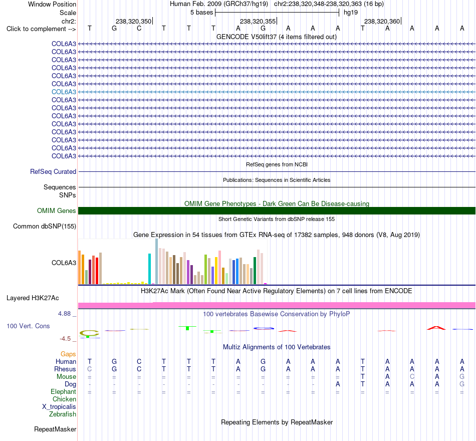The width and height of the screenshot is (476, 441).
Task: Click the 'Dog' species label
Action: (x=70, y=384)
